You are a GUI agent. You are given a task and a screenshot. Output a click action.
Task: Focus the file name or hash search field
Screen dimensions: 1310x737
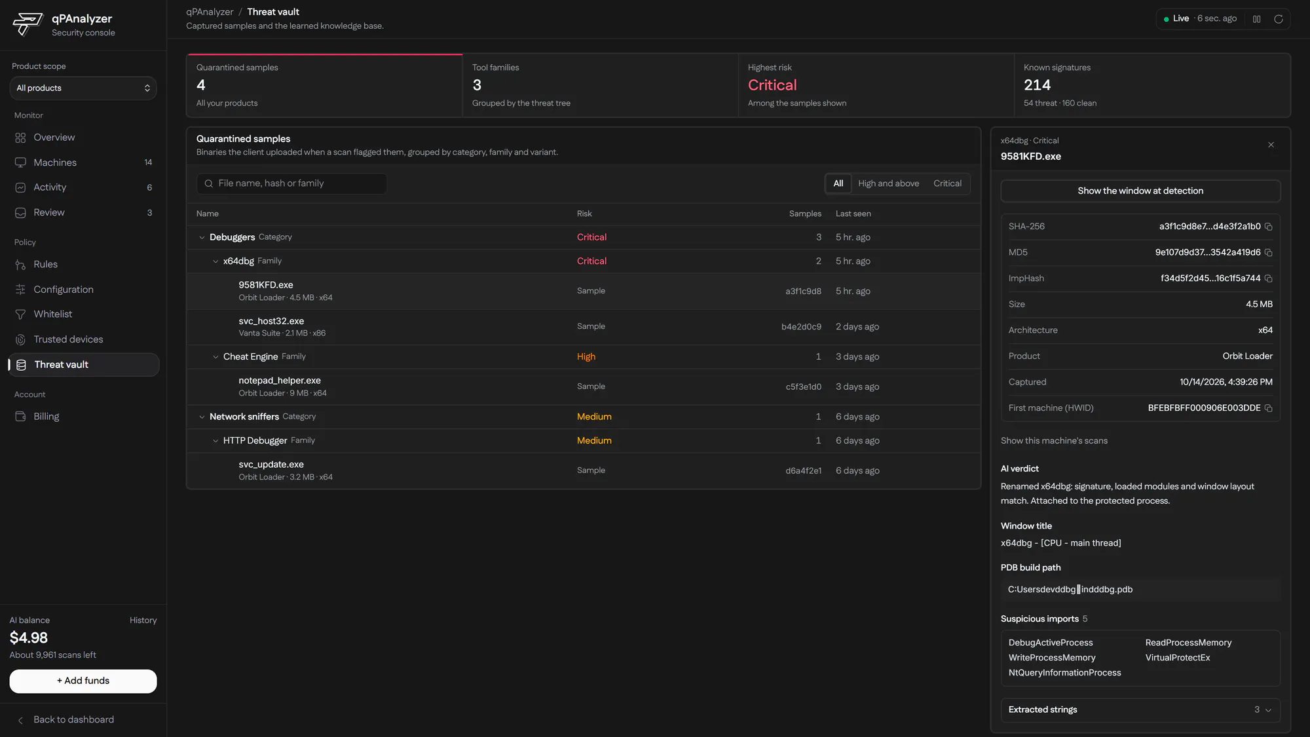[291, 184]
